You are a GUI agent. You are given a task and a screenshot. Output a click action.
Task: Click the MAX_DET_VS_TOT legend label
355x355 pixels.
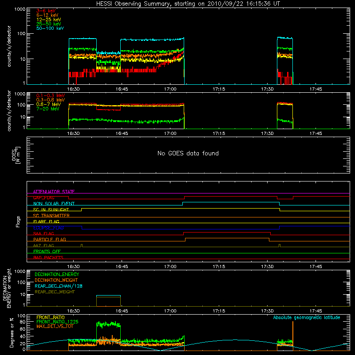(55, 326)
